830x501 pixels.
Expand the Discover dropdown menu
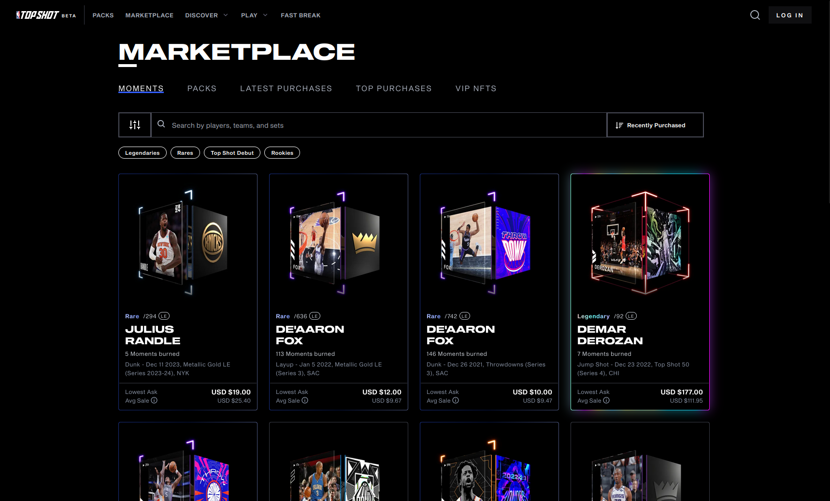[x=206, y=15]
